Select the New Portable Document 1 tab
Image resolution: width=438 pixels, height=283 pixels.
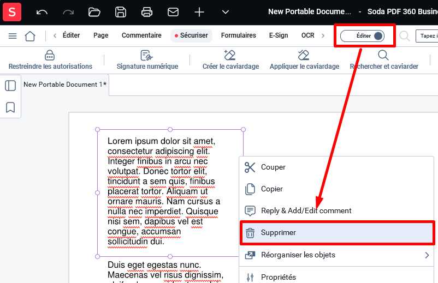(x=65, y=85)
